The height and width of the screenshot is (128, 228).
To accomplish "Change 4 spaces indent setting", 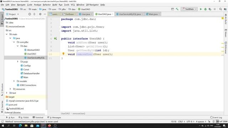I will [201, 122].
